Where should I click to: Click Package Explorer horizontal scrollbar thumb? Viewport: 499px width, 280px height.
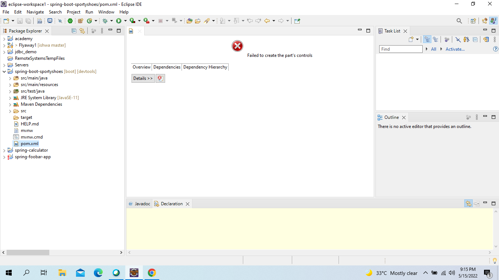coord(28,252)
